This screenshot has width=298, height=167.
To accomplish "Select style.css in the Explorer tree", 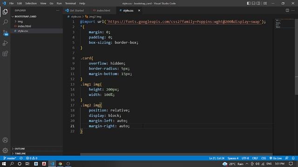I will point(23,31).
